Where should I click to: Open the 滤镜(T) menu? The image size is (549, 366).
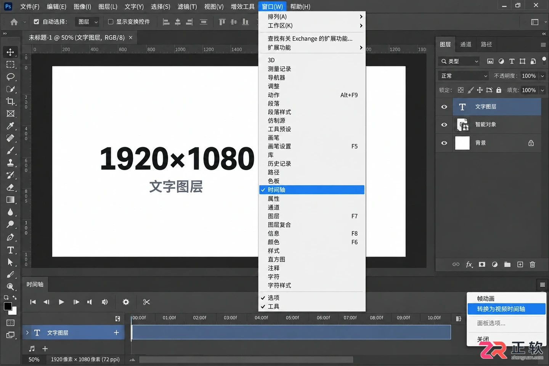click(187, 6)
